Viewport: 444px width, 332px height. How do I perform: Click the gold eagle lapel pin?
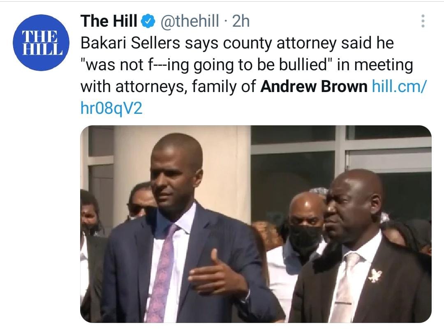click(x=375, y=275)
